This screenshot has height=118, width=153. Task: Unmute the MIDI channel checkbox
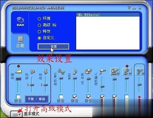coord(75,97)
